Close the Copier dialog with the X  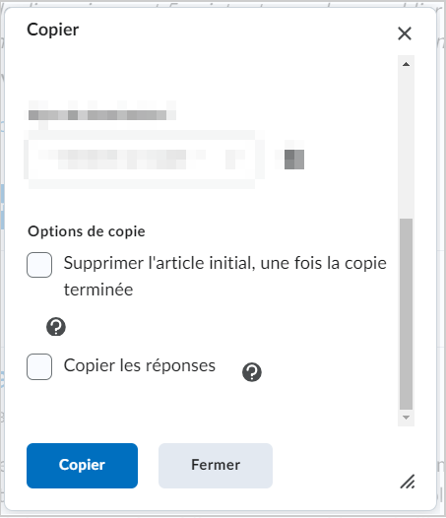click(405, 33)
